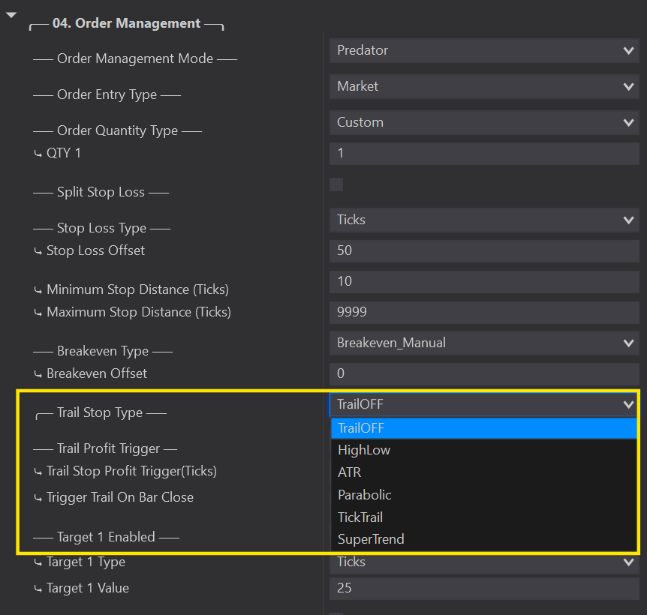Select the SuperTrend option
This screenshot has height=615, width=647.
point(483,539)
